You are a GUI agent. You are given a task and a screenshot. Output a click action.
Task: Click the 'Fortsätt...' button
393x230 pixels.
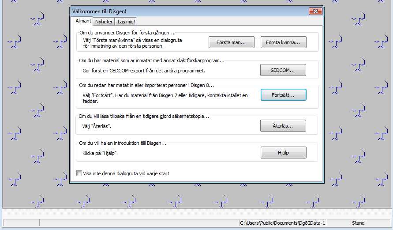(283, 95)
